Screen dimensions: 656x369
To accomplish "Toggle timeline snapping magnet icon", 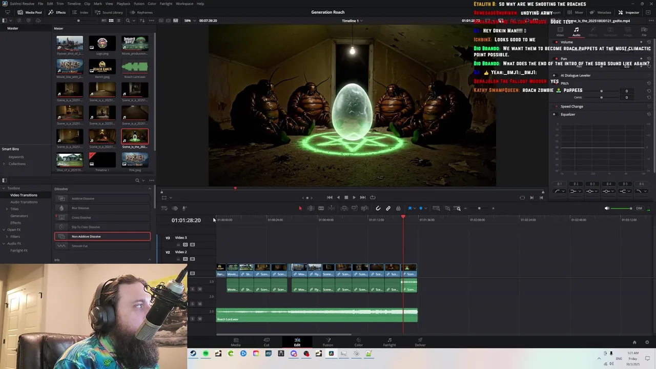I will (378, 208).
